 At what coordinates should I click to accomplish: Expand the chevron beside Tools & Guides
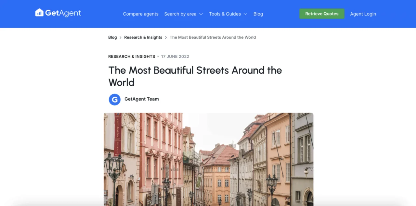pyautogui.click(x=245, y=14)
